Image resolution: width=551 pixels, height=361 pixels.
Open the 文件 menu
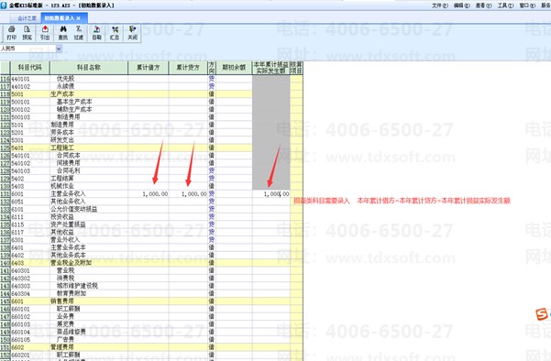pos(439,5)
